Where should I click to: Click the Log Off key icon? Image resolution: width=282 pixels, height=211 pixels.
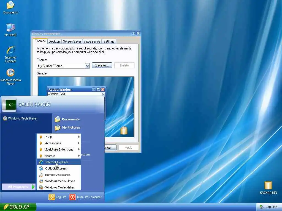(x=51, y=197)
